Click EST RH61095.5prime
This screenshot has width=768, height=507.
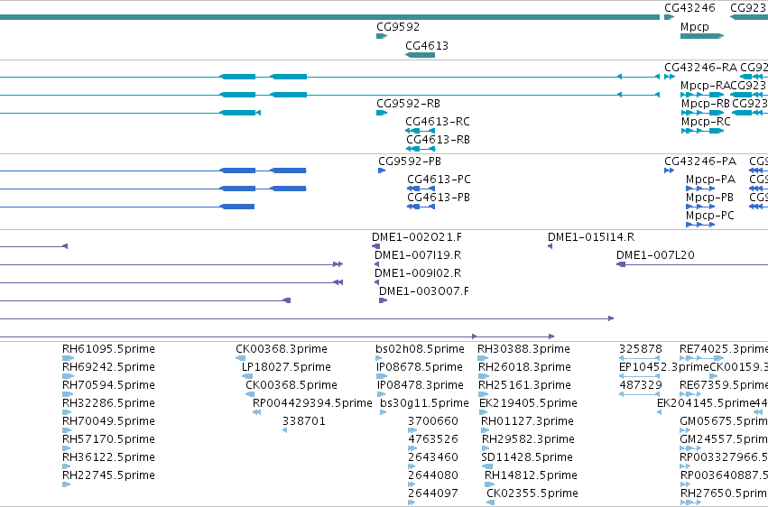pyautogui.click(x=108, y=349)
